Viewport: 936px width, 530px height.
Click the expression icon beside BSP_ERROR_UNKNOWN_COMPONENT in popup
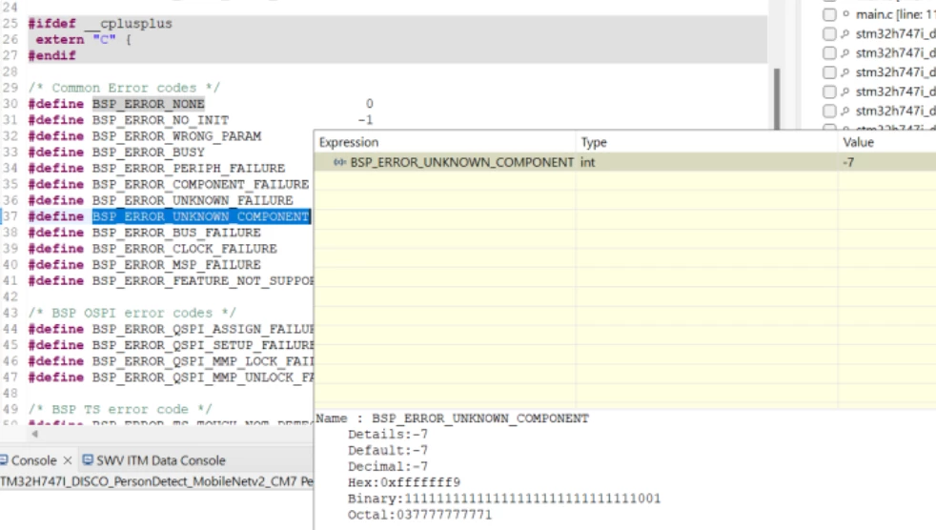tap(339, 162)
